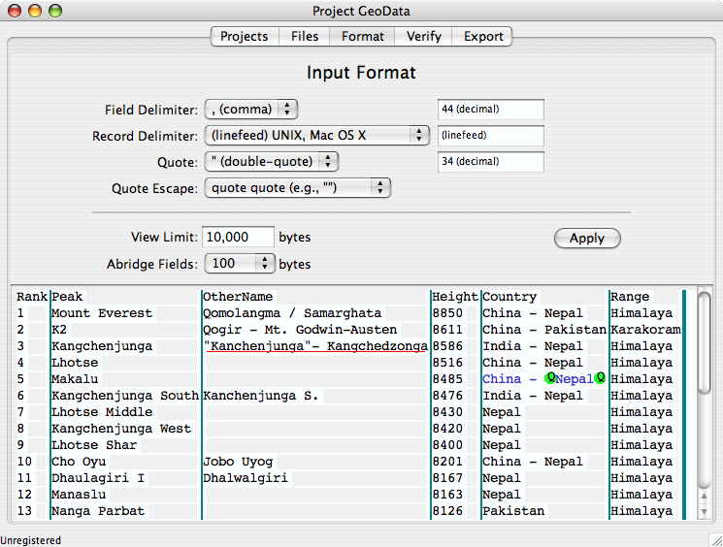Viewport: 723px width, 547px height.
Task: Open the Quote double-quote dropdown
Action: pyautogui.click(x=272, y=161)
